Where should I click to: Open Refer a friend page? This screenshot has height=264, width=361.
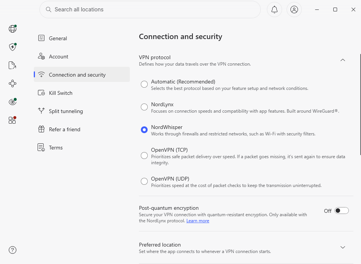pos(82,129)
